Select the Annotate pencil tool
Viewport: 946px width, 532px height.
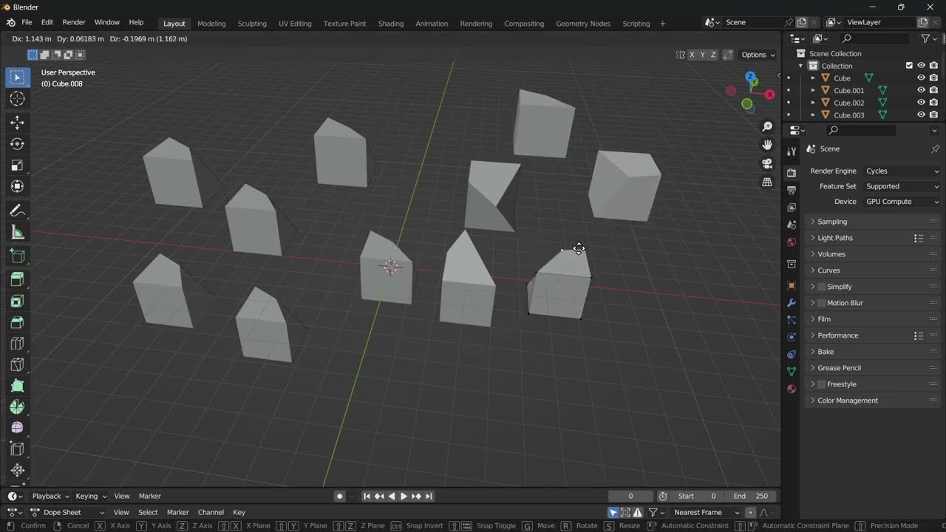18,211
